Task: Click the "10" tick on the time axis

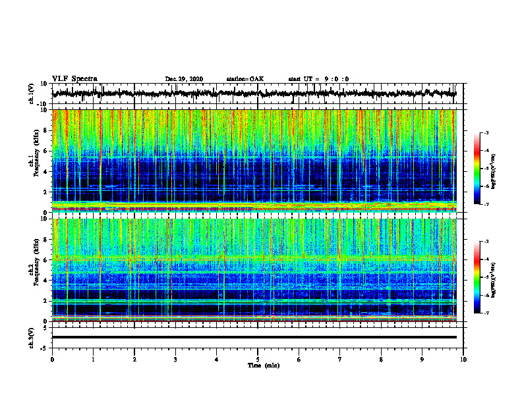Action: coord(463,360)
